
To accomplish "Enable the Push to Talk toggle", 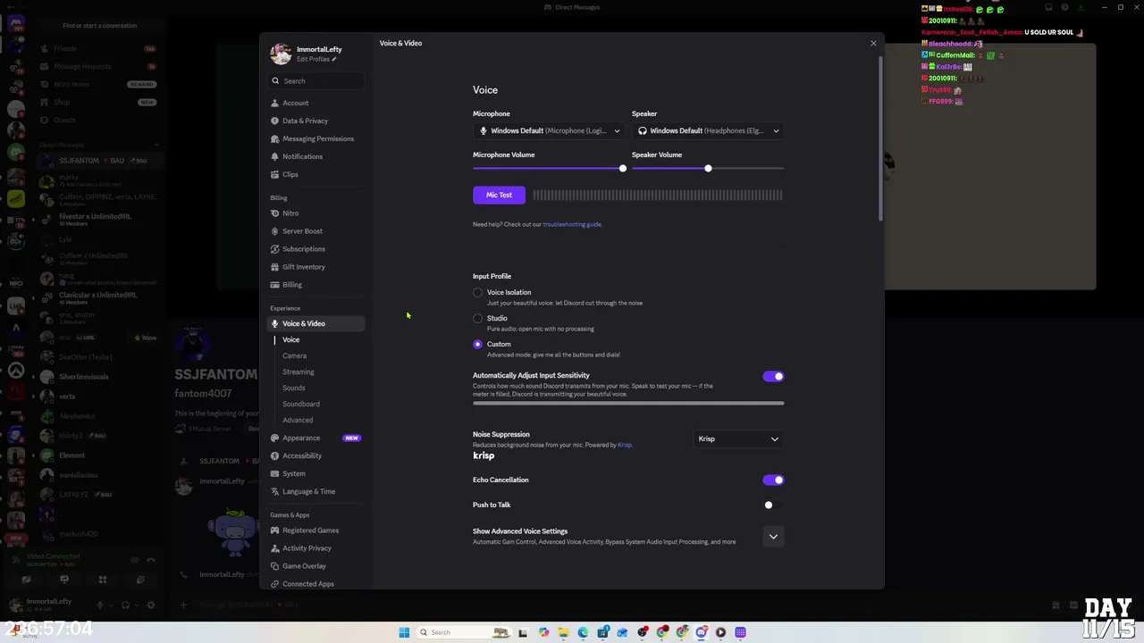I will pos(773,505).
